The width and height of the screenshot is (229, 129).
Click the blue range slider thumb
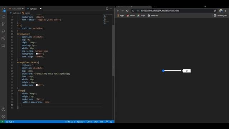(163, 71)
